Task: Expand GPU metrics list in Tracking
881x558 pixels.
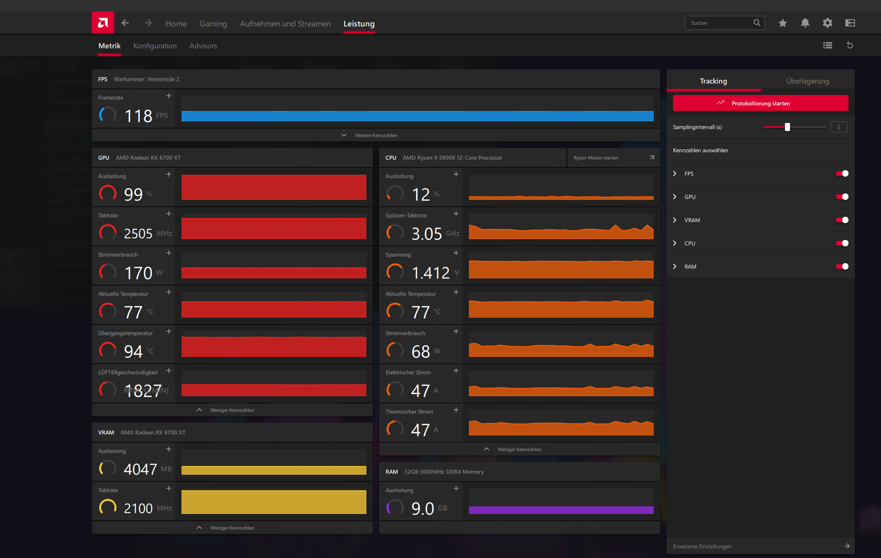Action: [675, 197]
